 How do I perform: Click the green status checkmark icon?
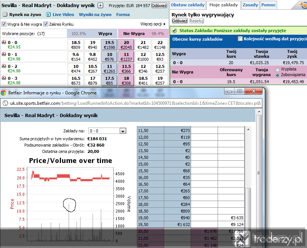[174, 31]
